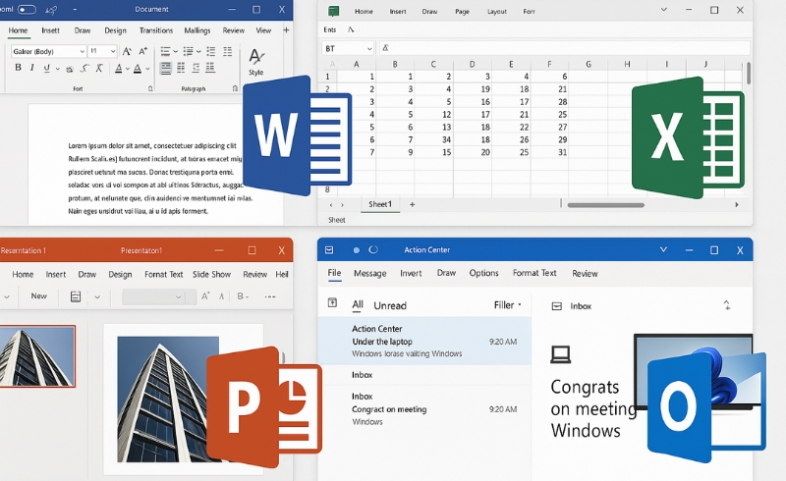Screen dimensions: 786x481
Task: Click Excel horizontal scrollbar thumb
Action: 606,205
